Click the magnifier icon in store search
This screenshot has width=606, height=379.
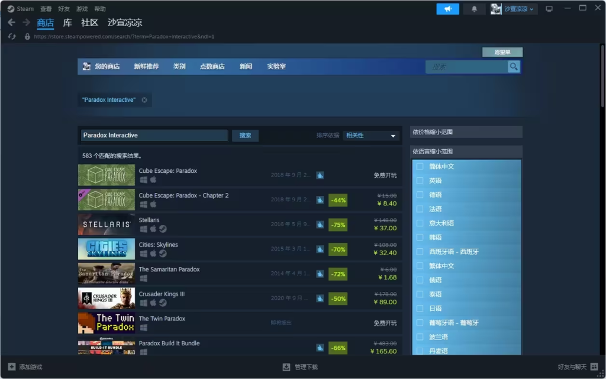tap(514, 66)
